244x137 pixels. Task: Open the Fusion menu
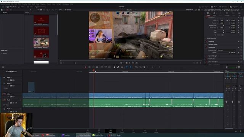(x=49, y=4)
